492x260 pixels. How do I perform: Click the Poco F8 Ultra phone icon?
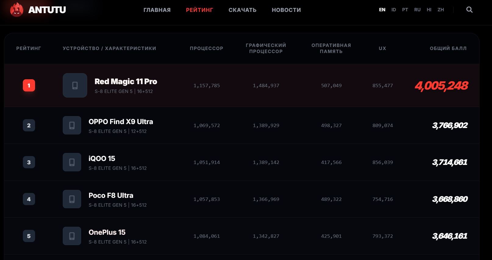pos(72,199)
